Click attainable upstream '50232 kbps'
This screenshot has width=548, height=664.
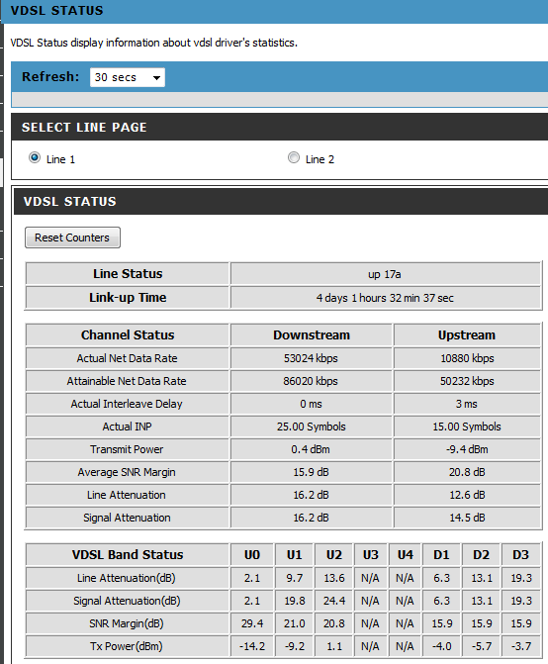click(x=467, y=381)
